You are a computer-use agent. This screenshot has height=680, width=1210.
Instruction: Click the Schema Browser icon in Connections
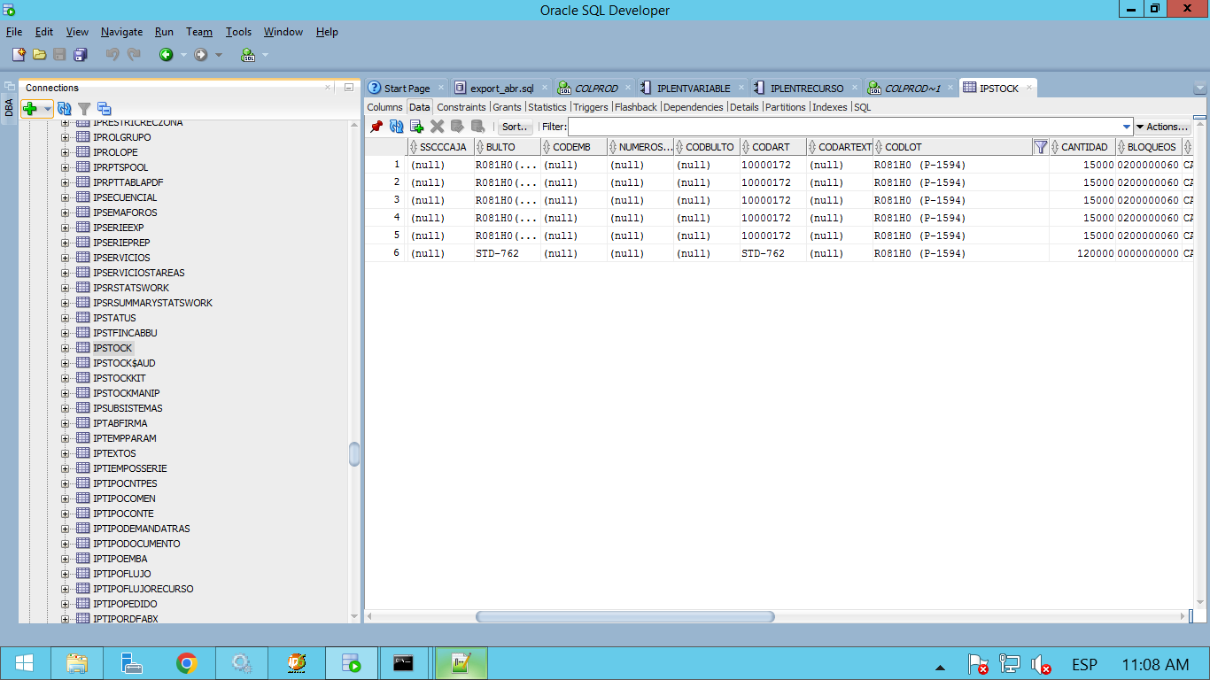(x=104, y=109)
